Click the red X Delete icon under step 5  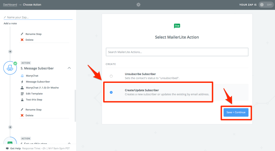(x=22, y=115)
